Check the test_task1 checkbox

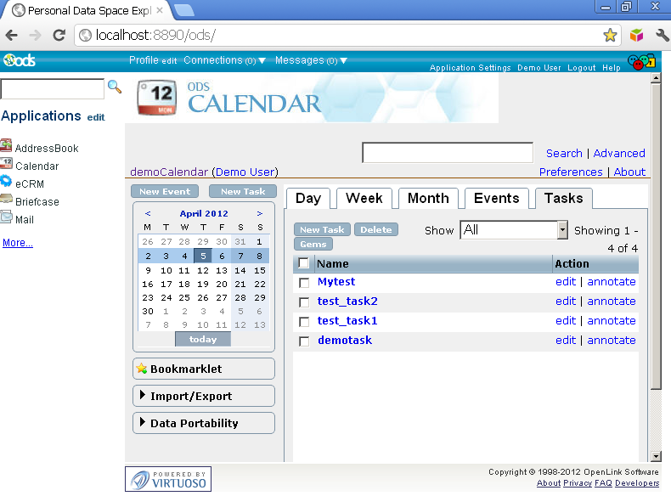coord(304,321)
